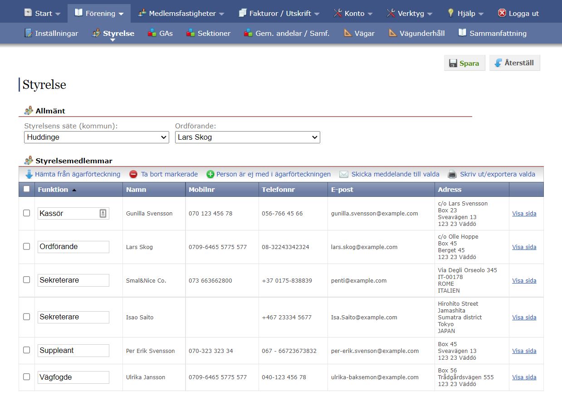Click the Spara save disk icon
Viewport: 562px width, 401px height.
[x=453, y=64]
